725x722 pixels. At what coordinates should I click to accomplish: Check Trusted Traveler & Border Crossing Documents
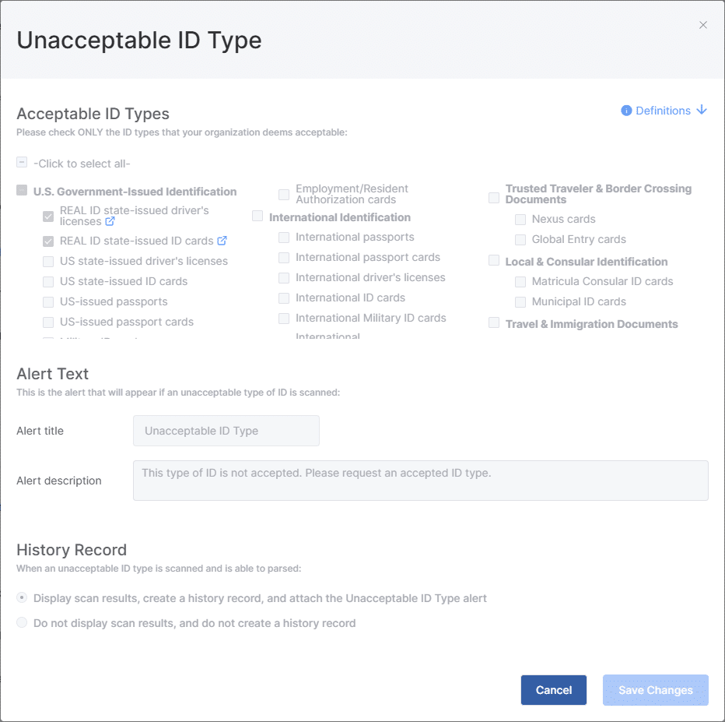tap(494, 198)
